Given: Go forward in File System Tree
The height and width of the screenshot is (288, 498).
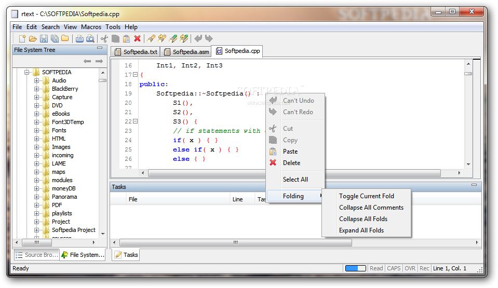Looking at the screenshot, I should 99,61.
